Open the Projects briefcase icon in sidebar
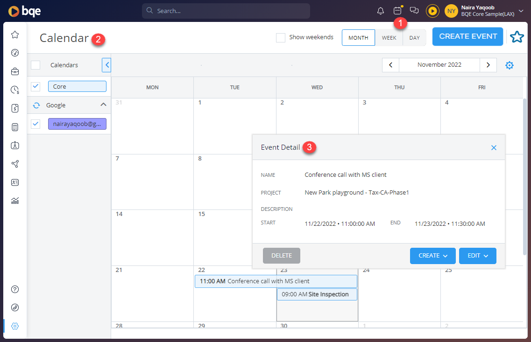 [x=15, y=71]
